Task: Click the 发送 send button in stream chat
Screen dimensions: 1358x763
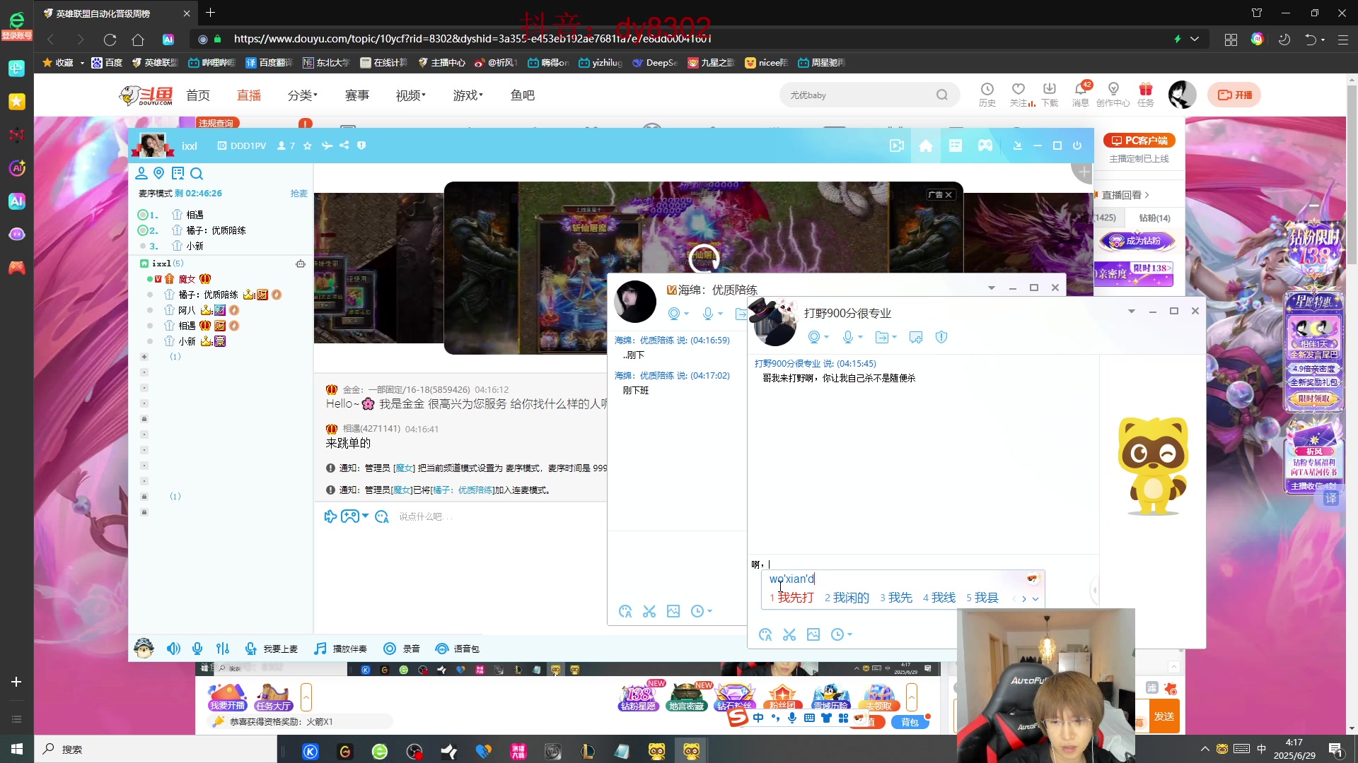Action: point(1163,716)
